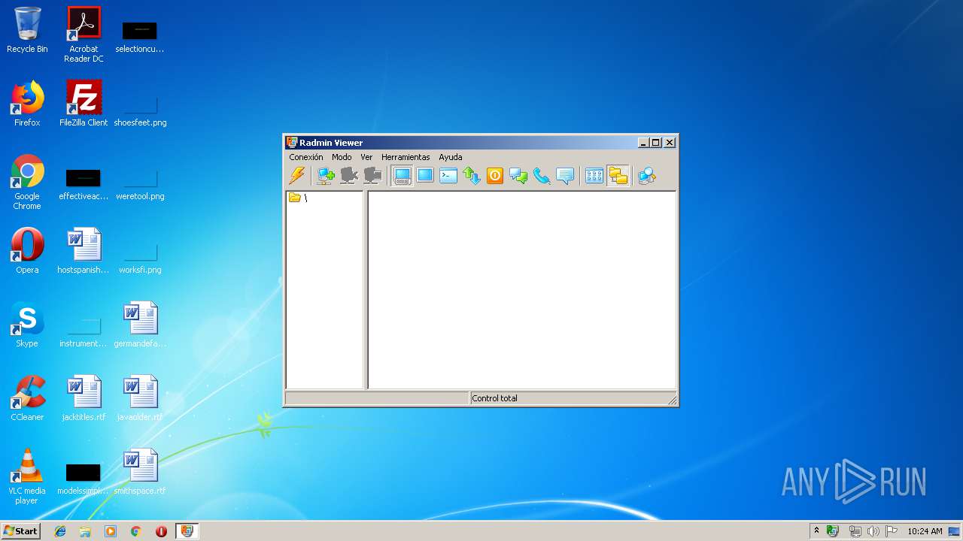Image resolution: width=963 pixels, height=541 pixels.
Task: Open media player taskbar icon
Action: (111, 531)
